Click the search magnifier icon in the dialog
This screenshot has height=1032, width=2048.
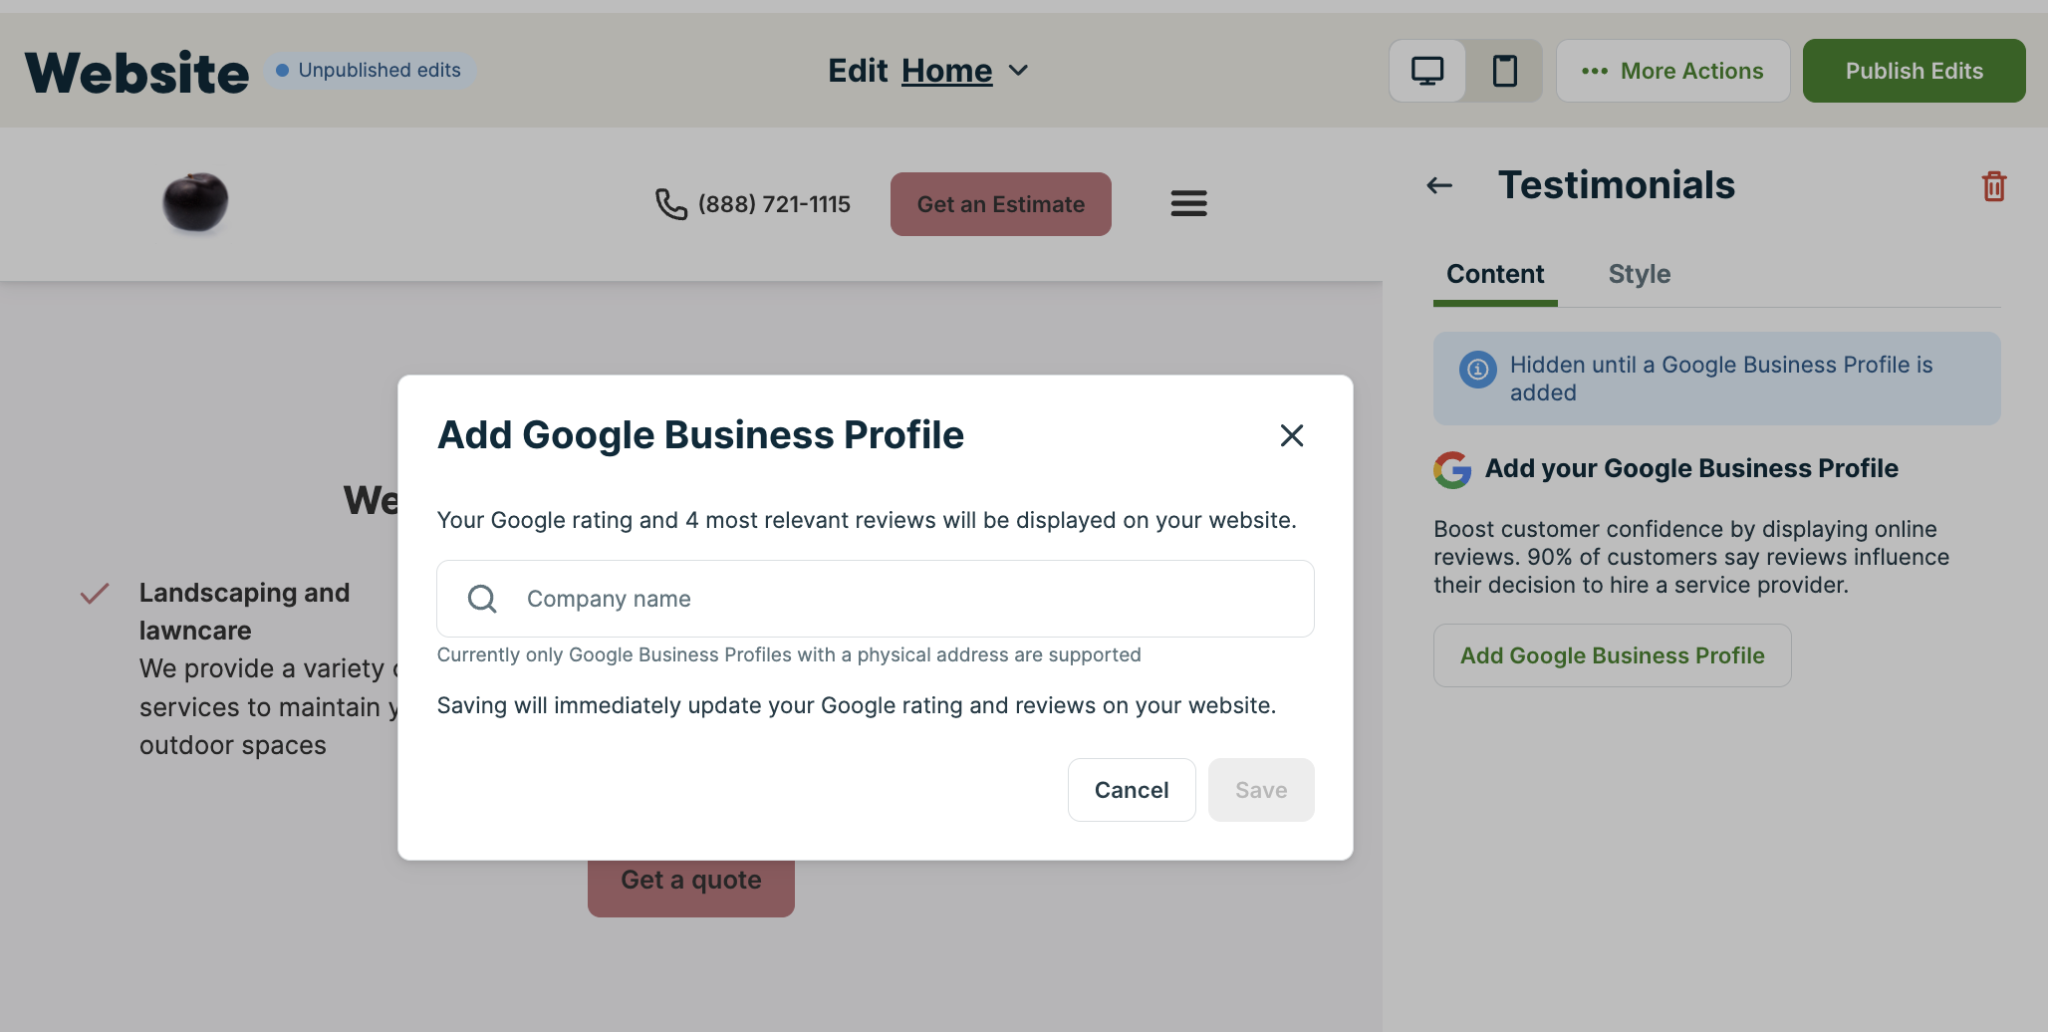pyautogui.click(x=482, y=599)
